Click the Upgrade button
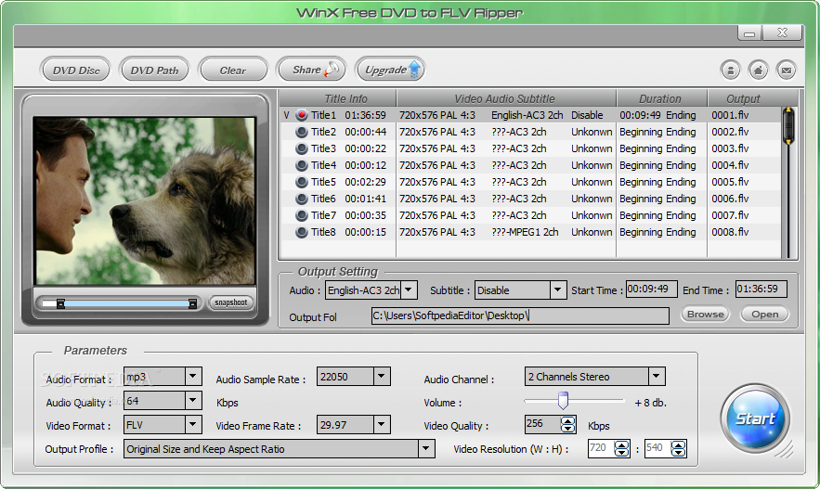 (x=390, y=70)
